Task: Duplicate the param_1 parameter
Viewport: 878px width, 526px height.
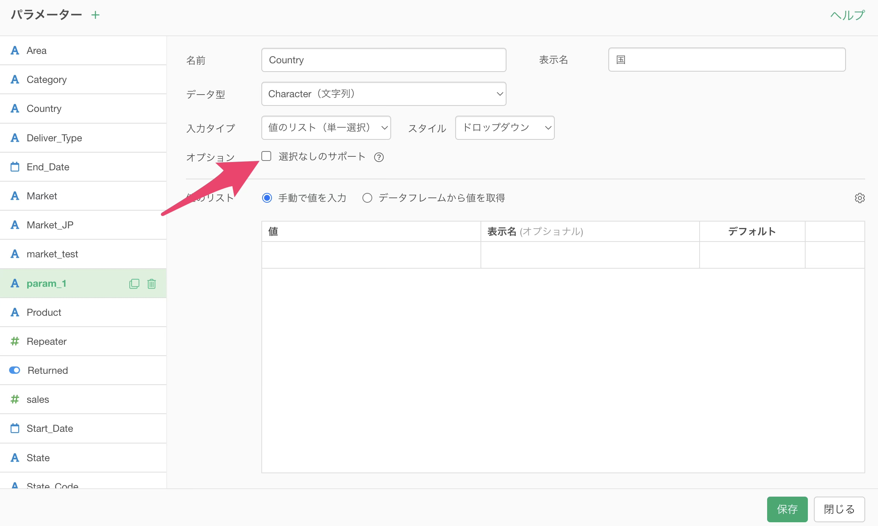Action: point(134,284)
